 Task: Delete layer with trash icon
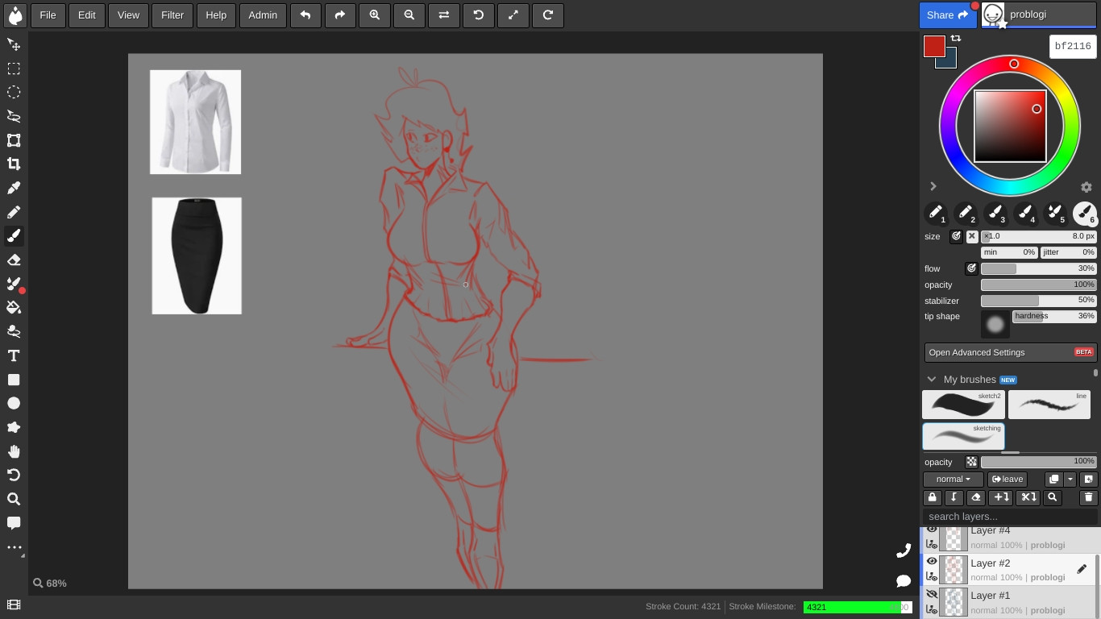(x=1088, y=497)
